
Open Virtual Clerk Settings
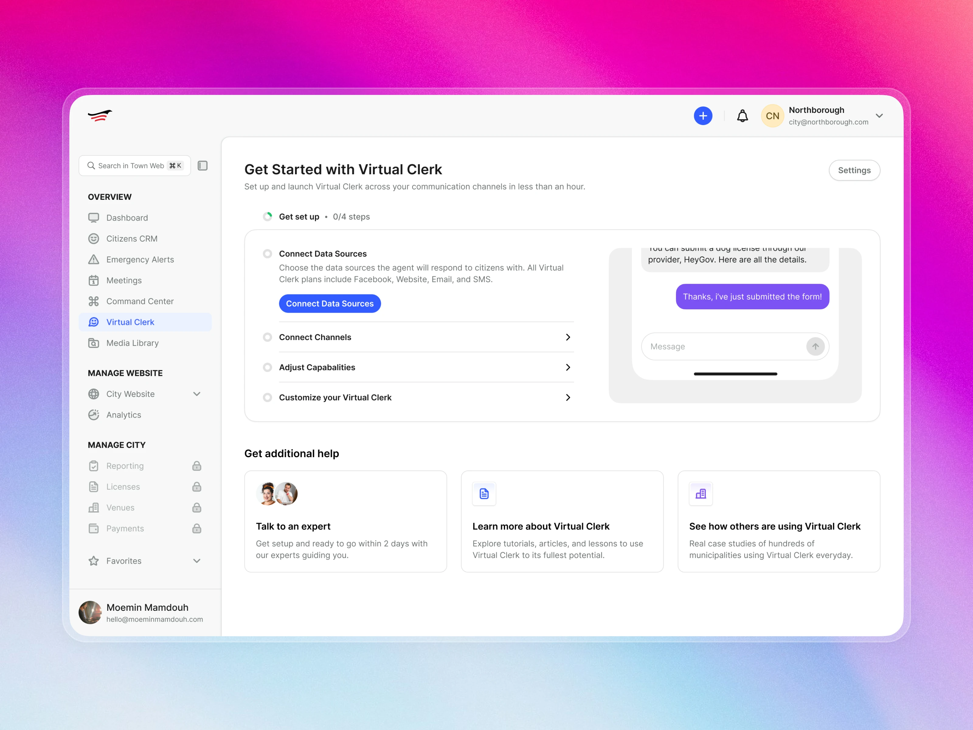coord(854,170)
